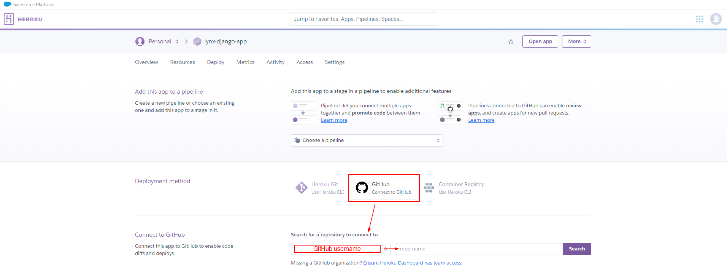This screenshot has width=727, height=271.
Task: Open the GitHub username account selector
Action: [x=340, y=249]
